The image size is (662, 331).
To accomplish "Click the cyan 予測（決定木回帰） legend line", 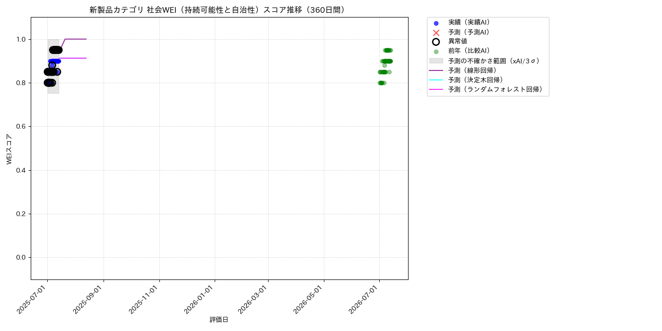I will click(436, 80).
